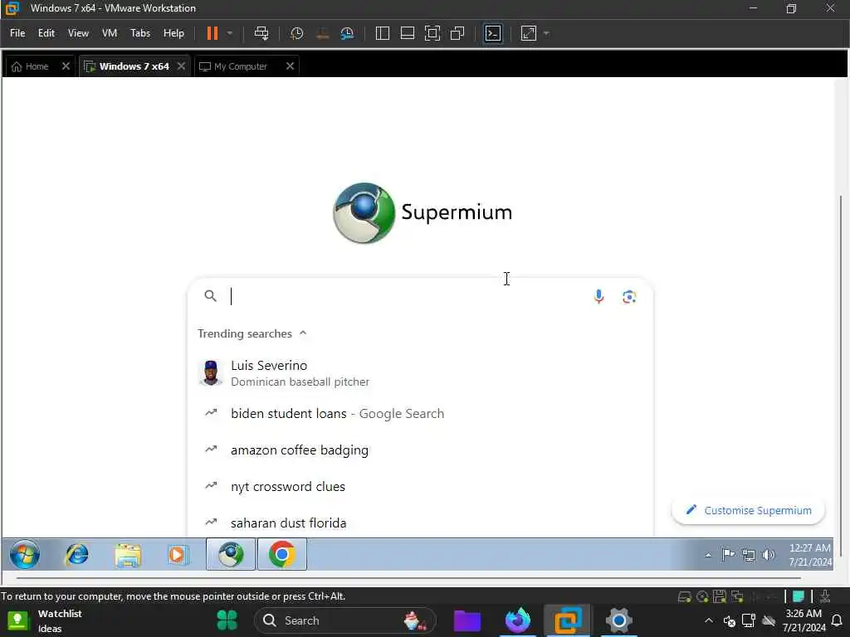Open the Edit menu
This screenshot has height=637, width=850.
46,33
